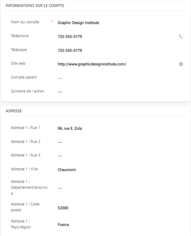Click the Adresse 1 : Rue 1 label
This screenshot has width=191, height=236.
(x=25, y=128)
